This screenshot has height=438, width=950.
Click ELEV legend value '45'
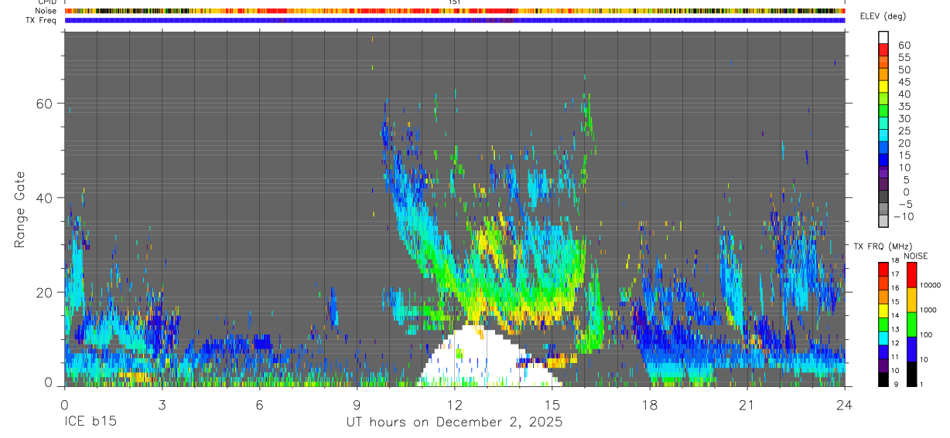pyautogui.click(x=904, y=82)
